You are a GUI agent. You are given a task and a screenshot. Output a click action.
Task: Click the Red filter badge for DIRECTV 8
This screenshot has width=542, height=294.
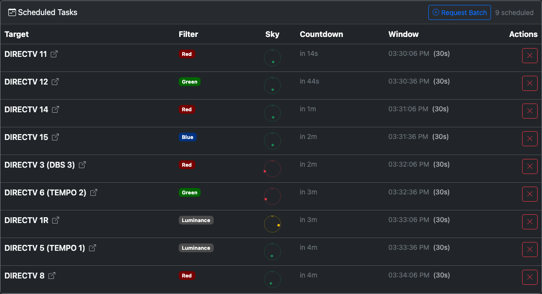tap(186, 276)
